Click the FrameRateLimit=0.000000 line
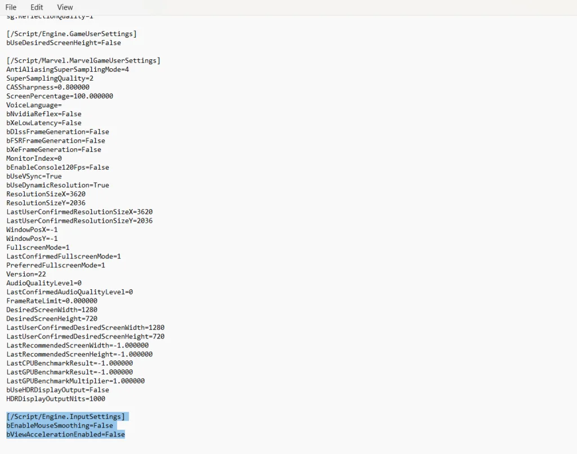Viewport: 577px width, 454px height. [x=52, y=301]
